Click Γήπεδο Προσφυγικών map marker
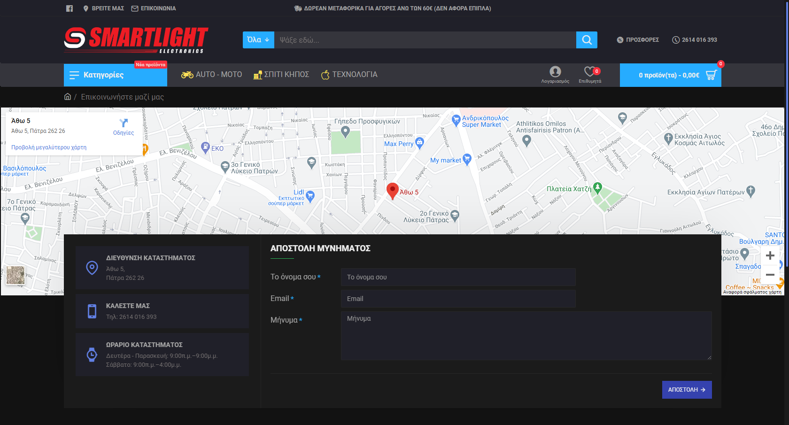 pos(345,131)
